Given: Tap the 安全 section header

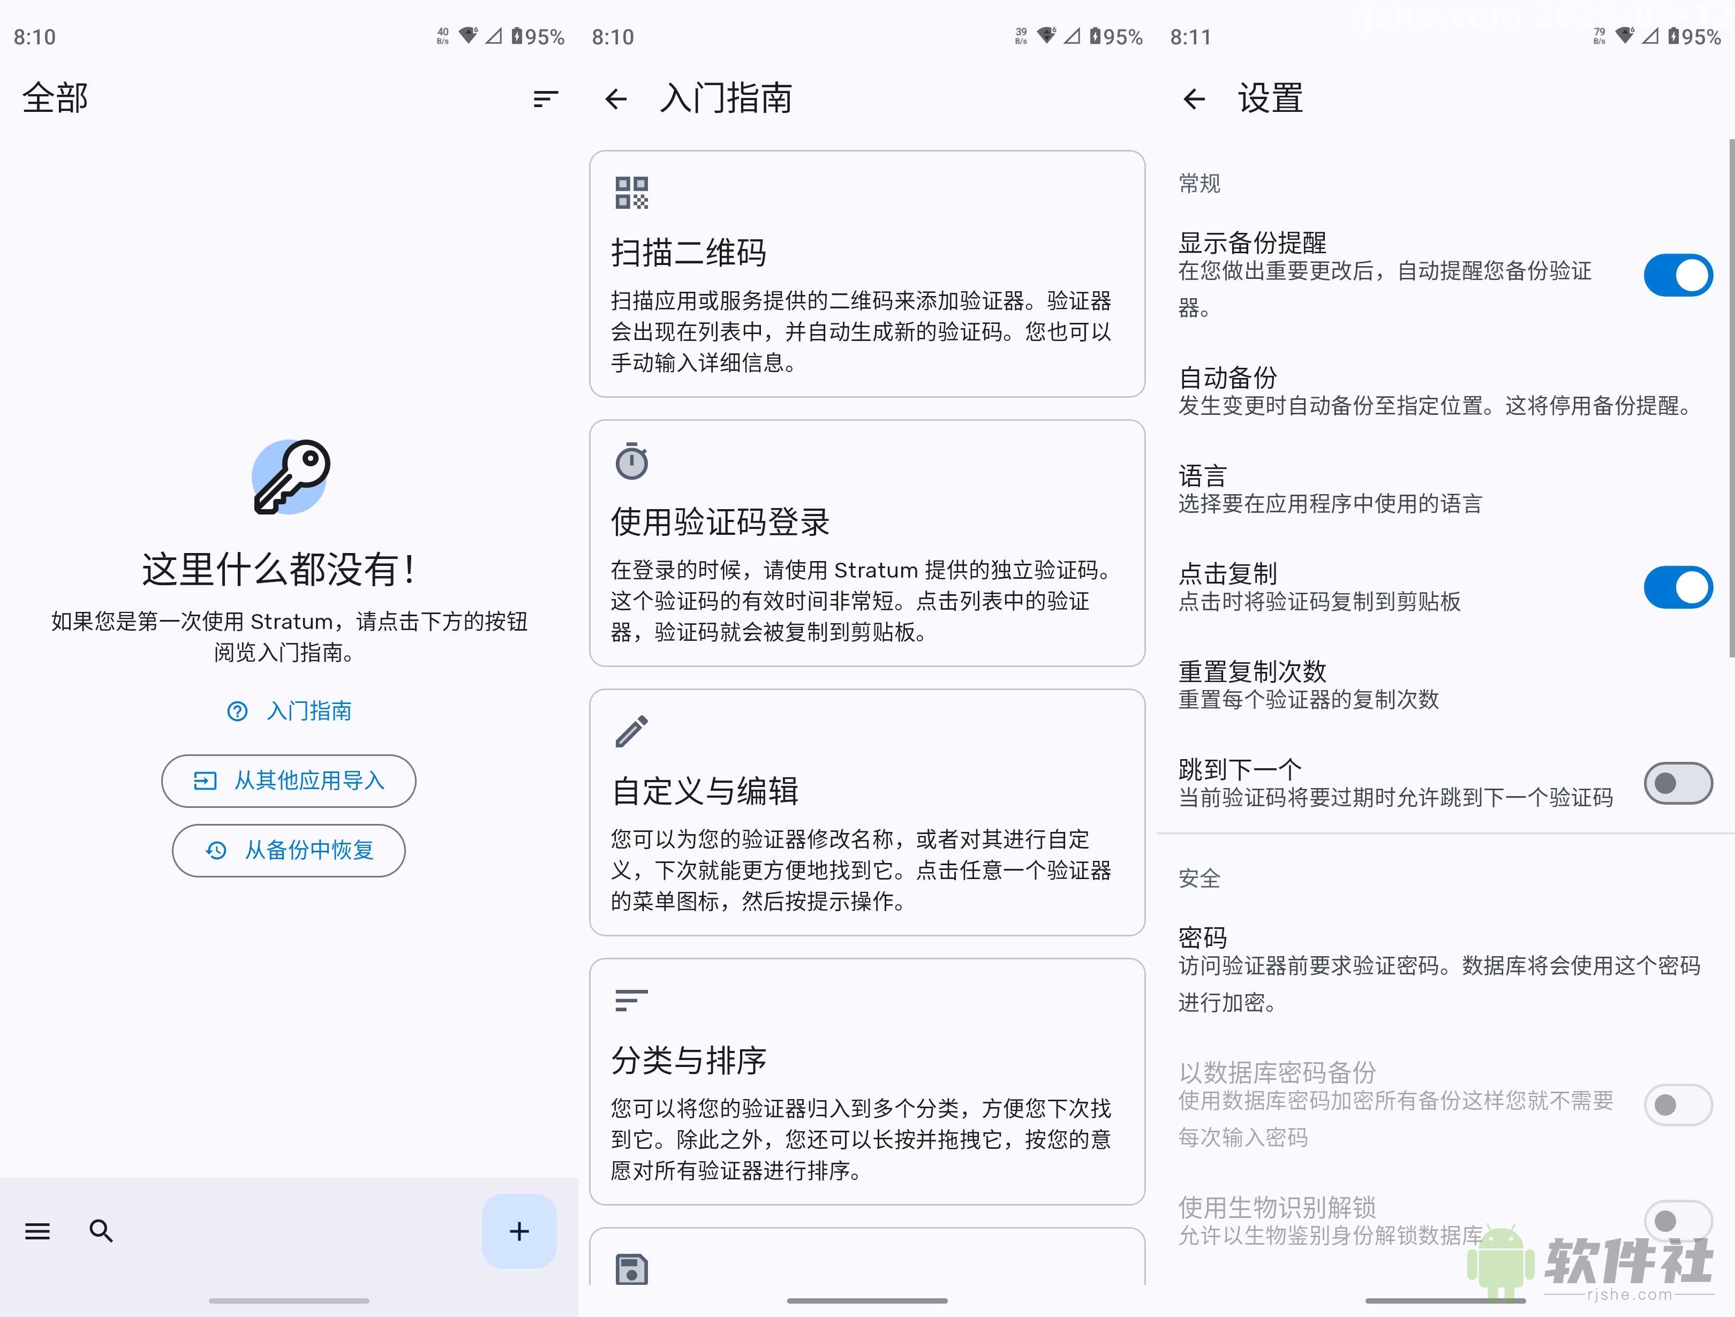Looking at the screenshot, I should point(1200,878).
